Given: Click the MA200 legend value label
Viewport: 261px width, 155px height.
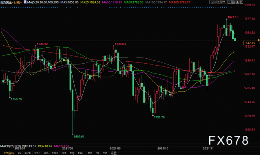Looking at the screenshot, I should (179, 2).
